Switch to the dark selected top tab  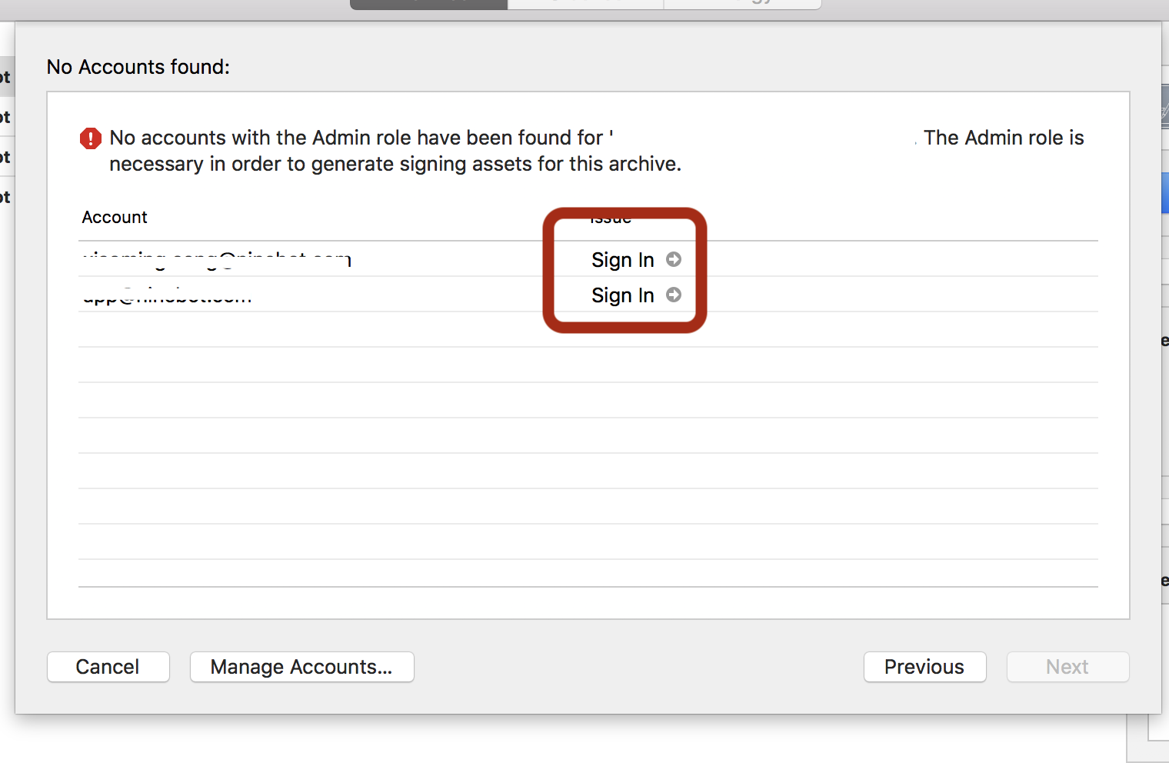[x=428, y=4]
